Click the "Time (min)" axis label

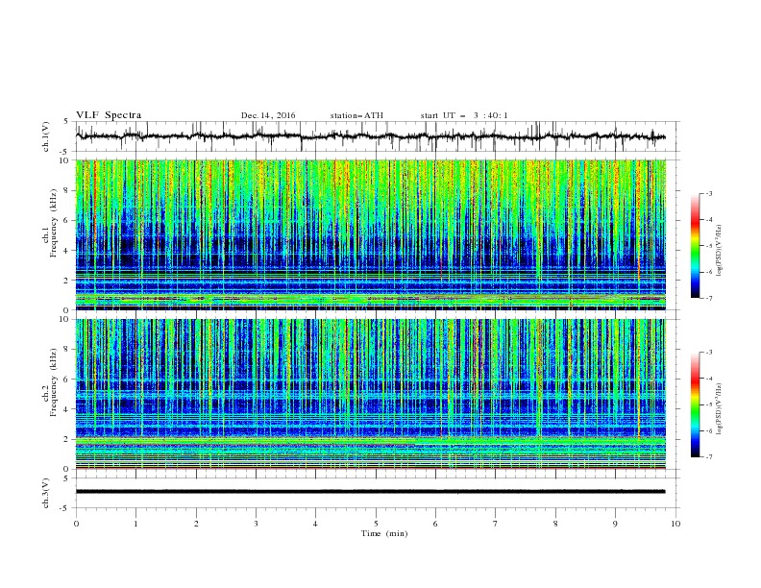tap(384, 533)
